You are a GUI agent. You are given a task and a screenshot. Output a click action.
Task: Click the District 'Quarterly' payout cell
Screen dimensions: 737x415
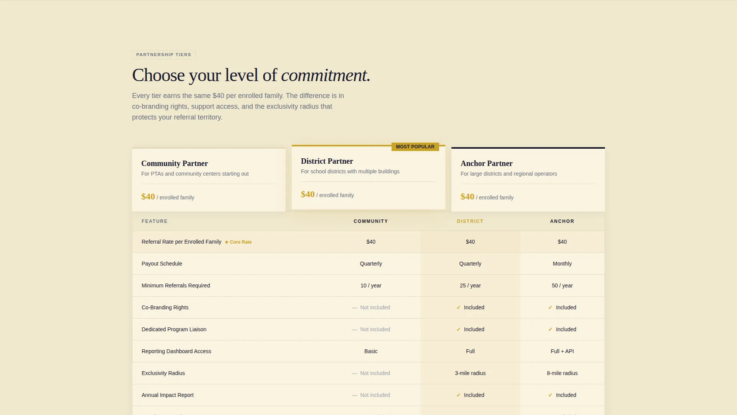pos(470,264)
